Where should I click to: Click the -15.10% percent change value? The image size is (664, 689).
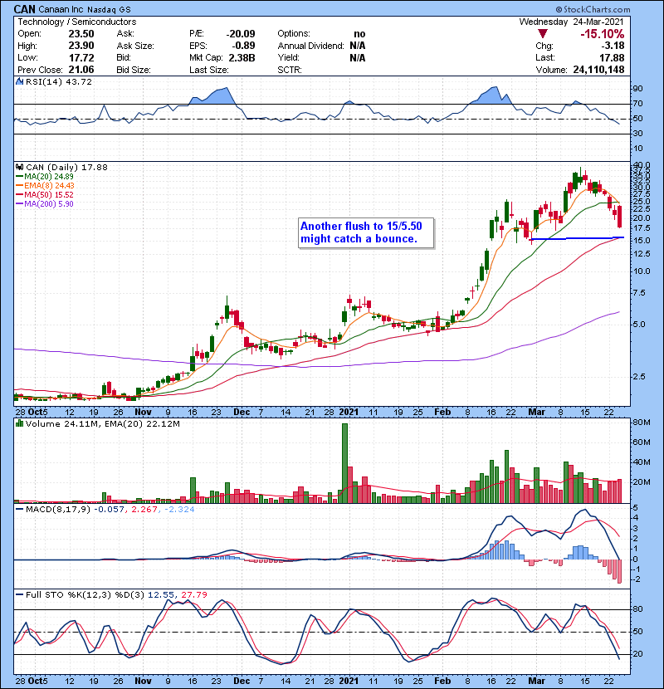(602, 34)
